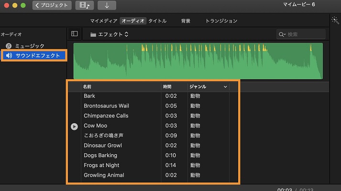The image size is (341, 191).
Task: Open the magic wand enhance tool
Action: [335, 21]
